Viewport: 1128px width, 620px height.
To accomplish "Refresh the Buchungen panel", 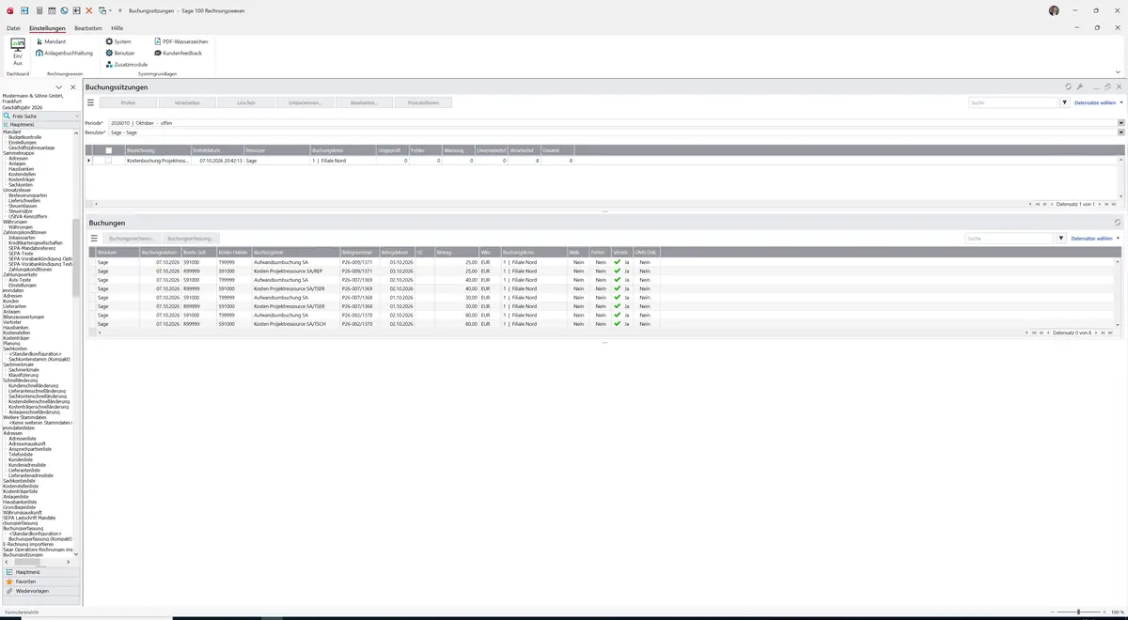I will tap(1118, 223).
